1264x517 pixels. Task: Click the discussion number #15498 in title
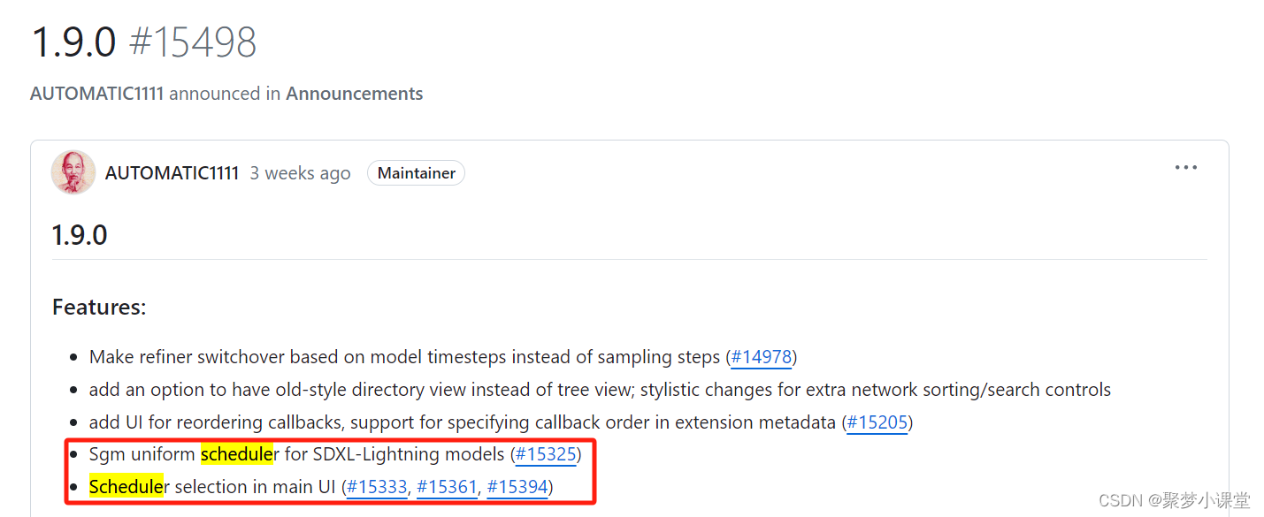193,42
